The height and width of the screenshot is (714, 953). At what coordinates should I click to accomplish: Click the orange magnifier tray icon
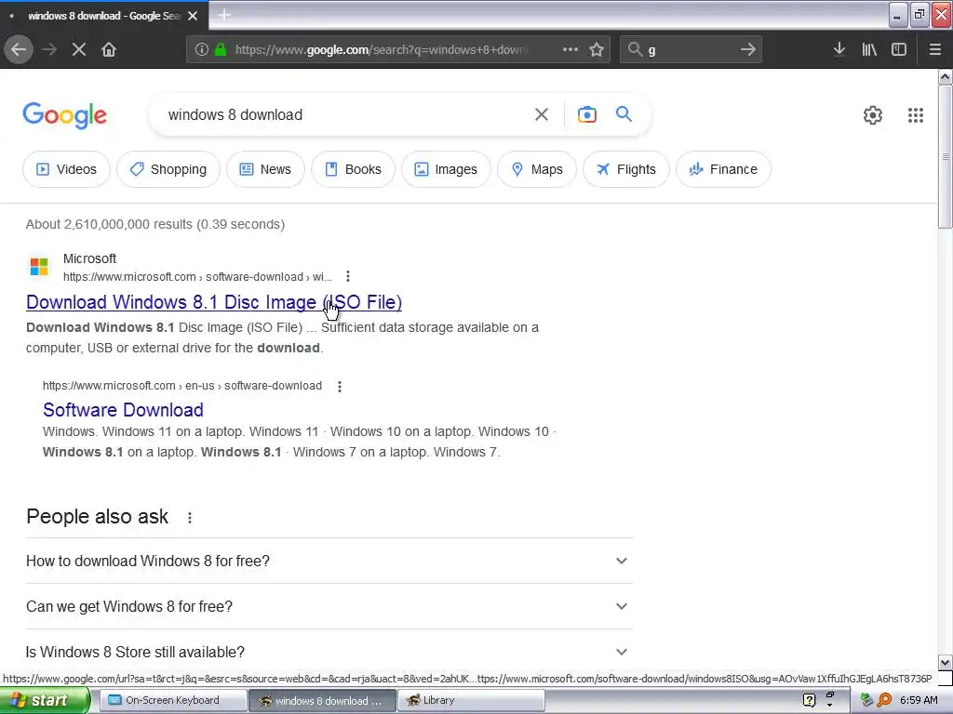click(x=885, y=700)
